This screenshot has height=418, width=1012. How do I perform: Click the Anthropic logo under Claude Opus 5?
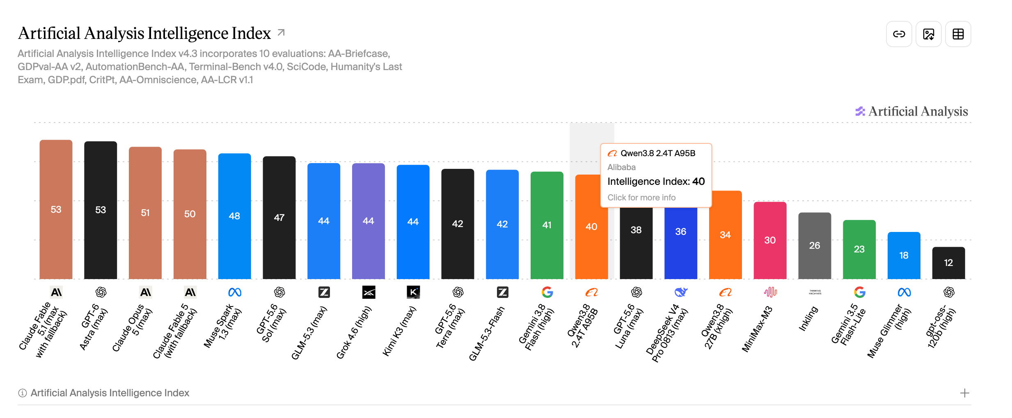(145, 292)
